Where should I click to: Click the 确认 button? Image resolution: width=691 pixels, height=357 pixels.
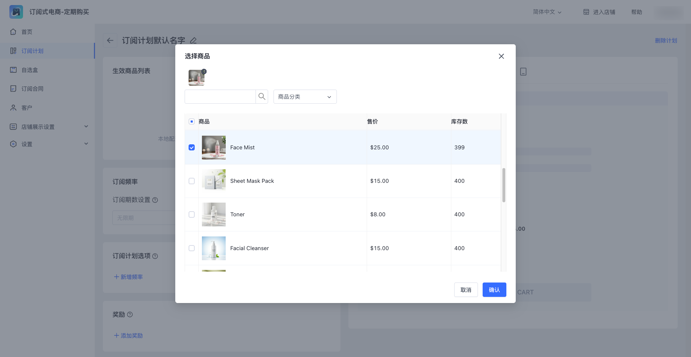(494, 290)
